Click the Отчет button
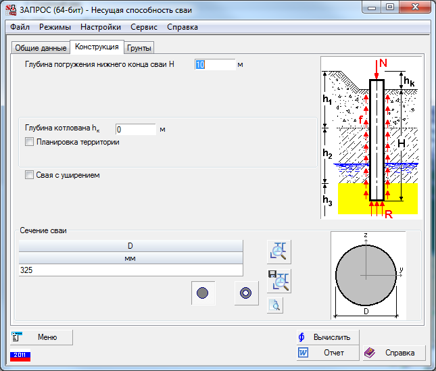Image resolution: width=436 pixels, height=371 pixels. (328, 353)
